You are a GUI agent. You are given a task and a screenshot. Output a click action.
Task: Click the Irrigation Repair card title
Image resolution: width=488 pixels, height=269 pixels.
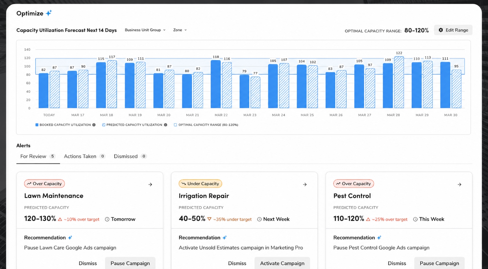click(x=204, y=196)
